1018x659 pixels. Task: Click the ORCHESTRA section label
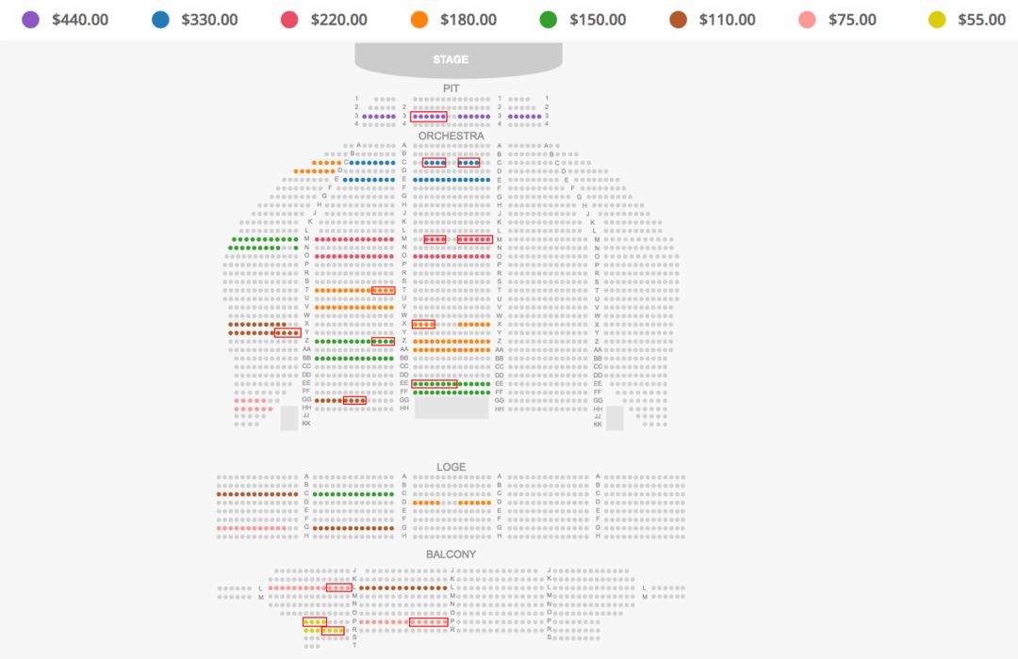coord(452,136)
